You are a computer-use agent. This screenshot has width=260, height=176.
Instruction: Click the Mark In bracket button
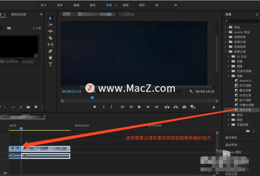104,107
